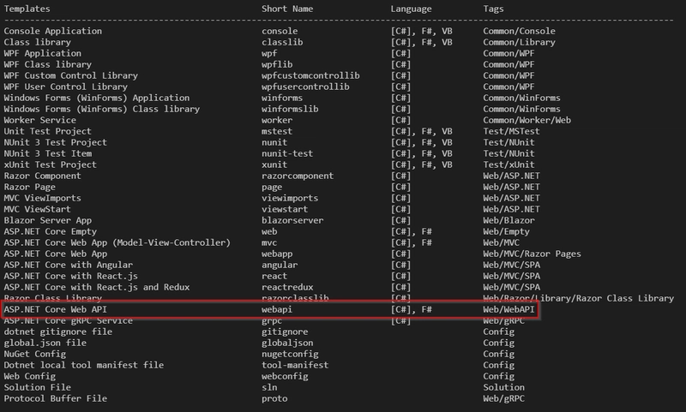Click 'ASP.NET Core with Angular' template
The width and height of the screenshot is (686, 412).
(x=69, y=266)
